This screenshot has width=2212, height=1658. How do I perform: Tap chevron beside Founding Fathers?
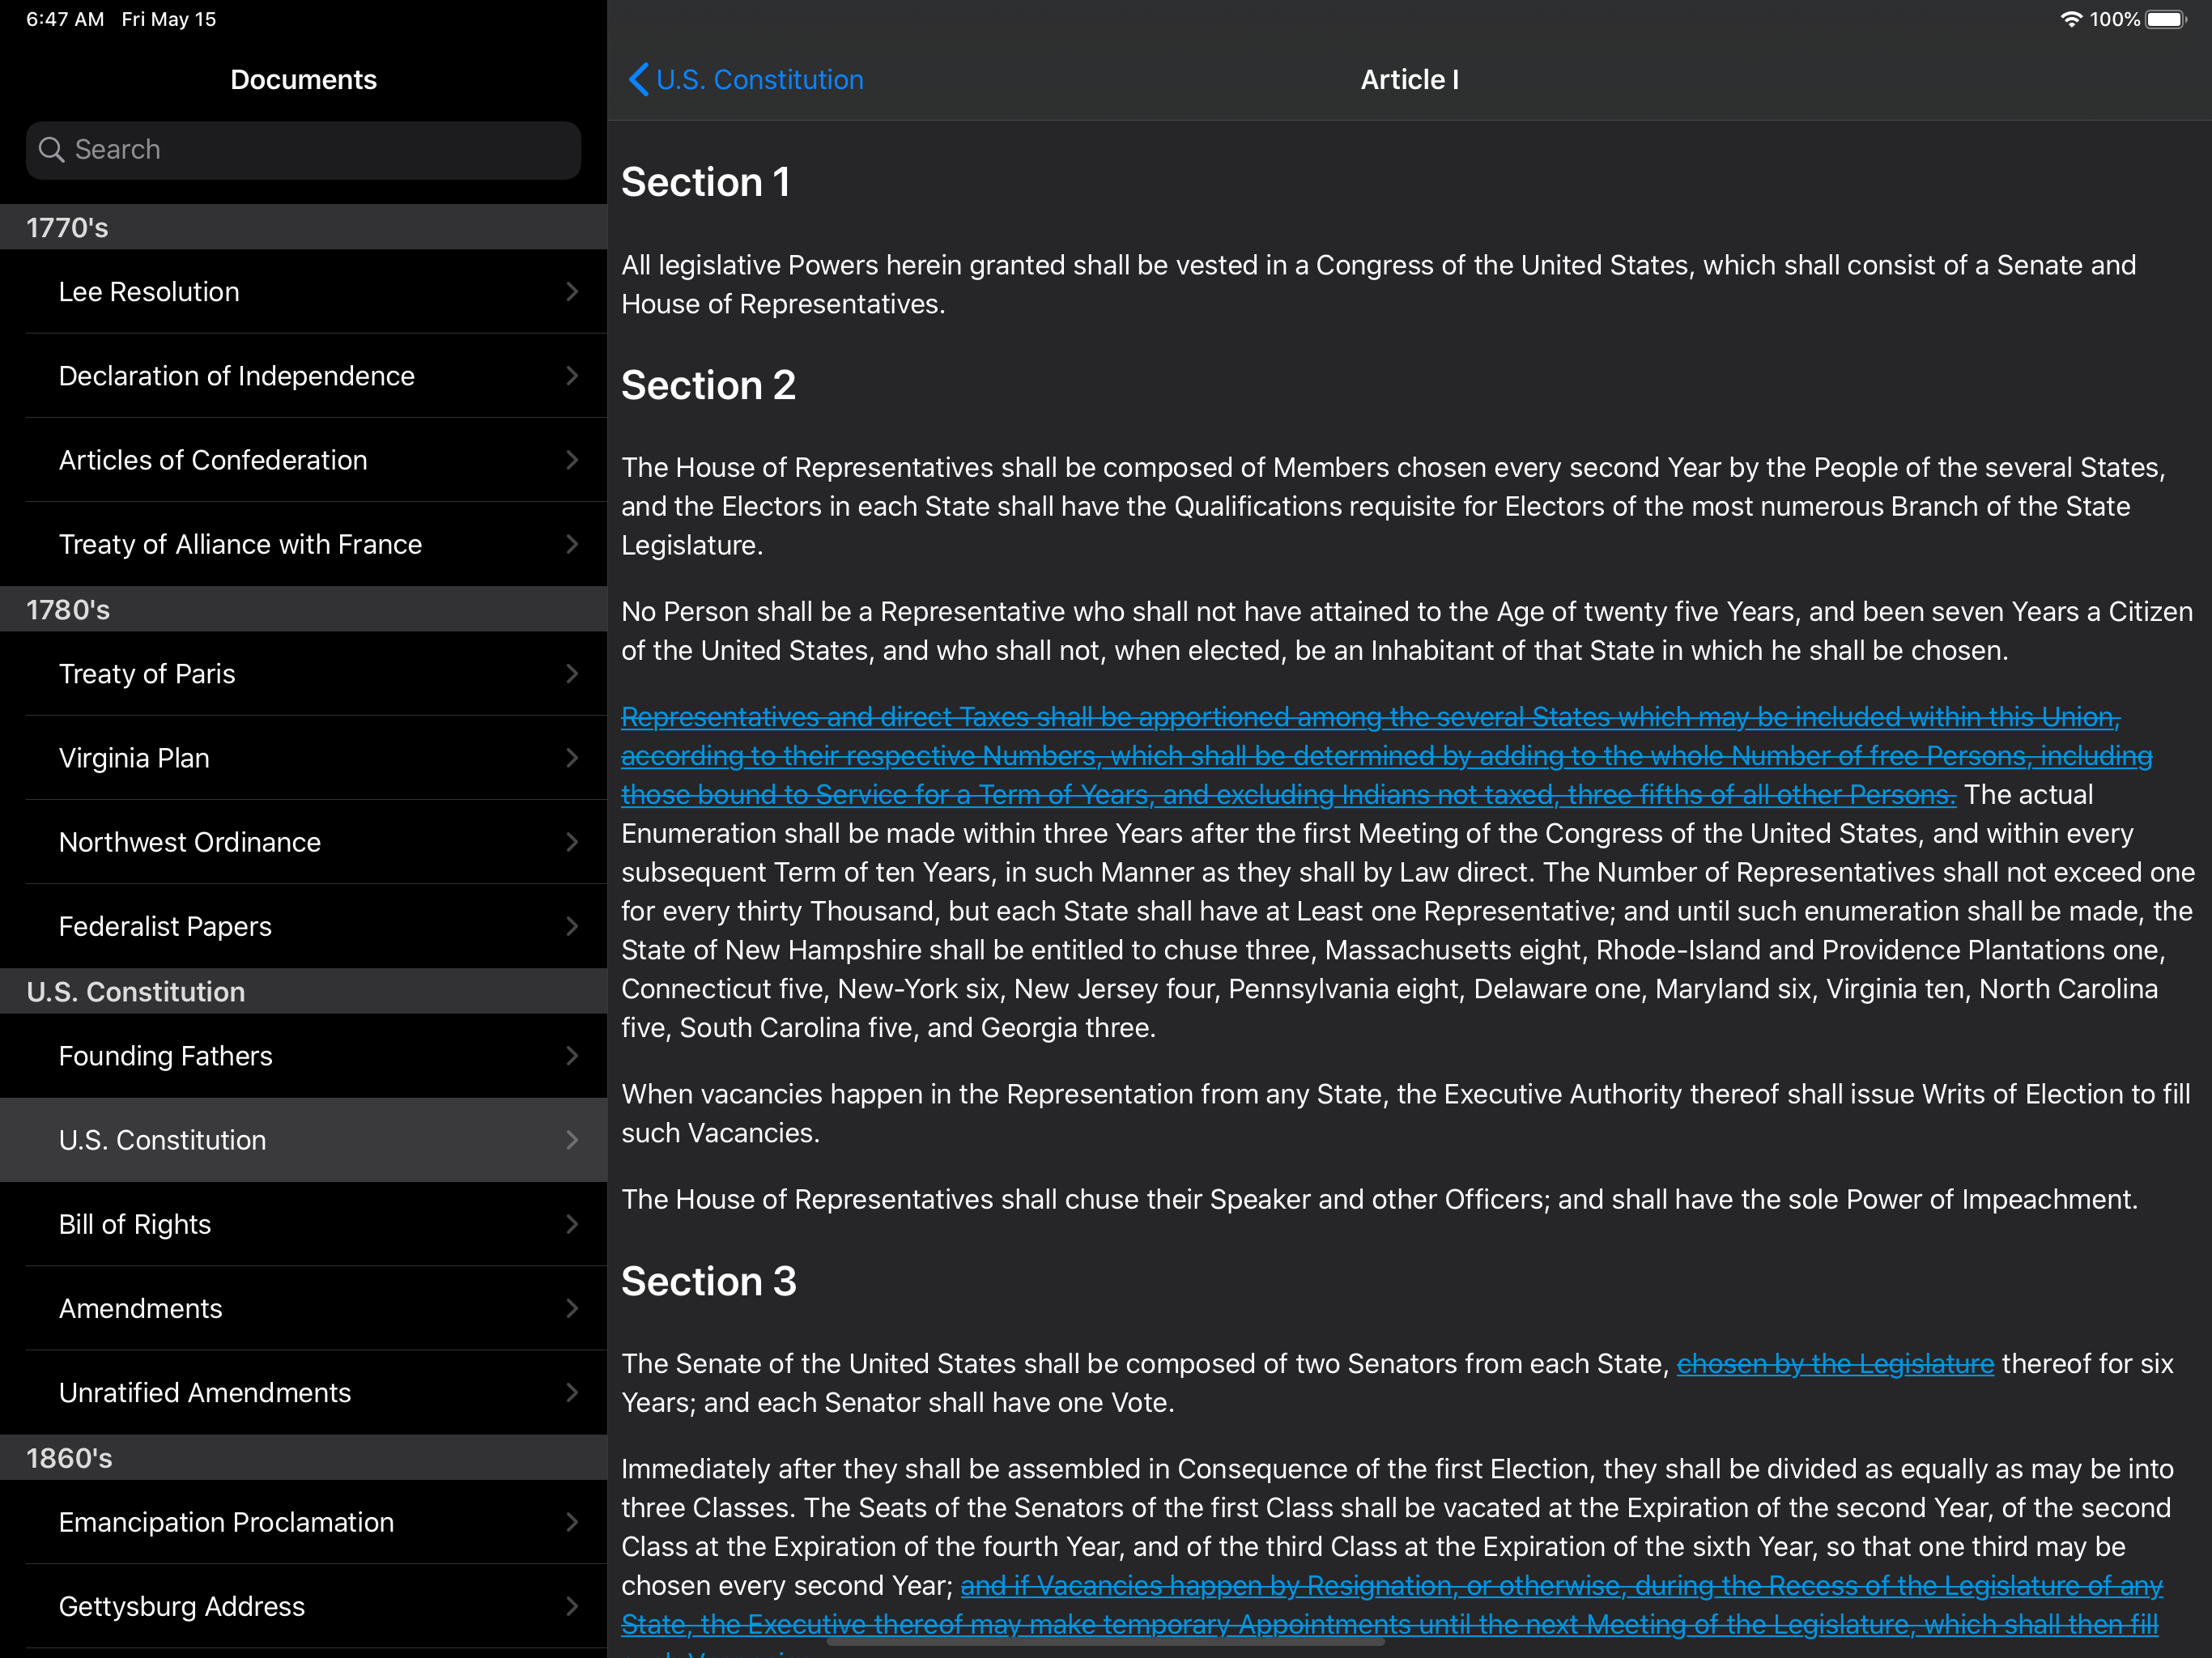click(572, 1055)
